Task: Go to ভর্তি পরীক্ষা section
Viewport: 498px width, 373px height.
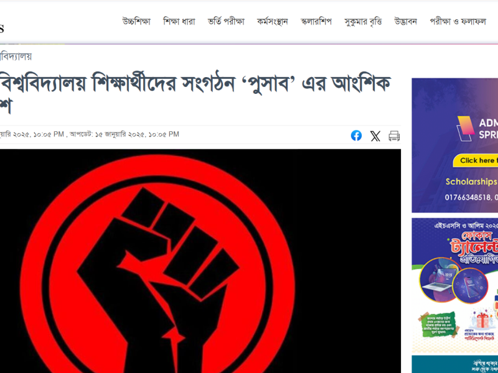Action: coord(226,22)
